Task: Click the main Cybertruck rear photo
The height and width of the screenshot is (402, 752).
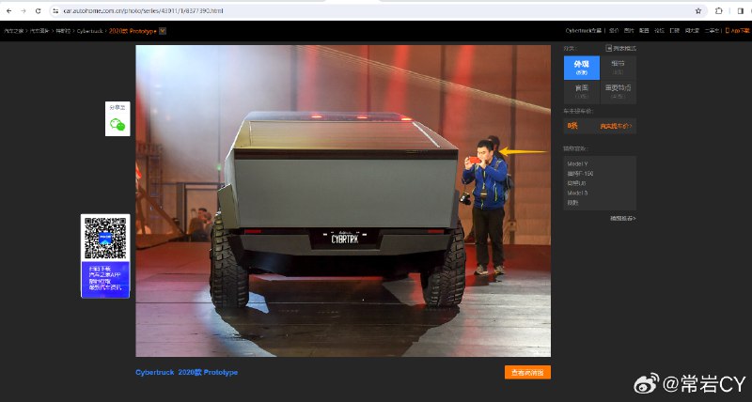Action: pyautogui.click(x=343, y=201)
